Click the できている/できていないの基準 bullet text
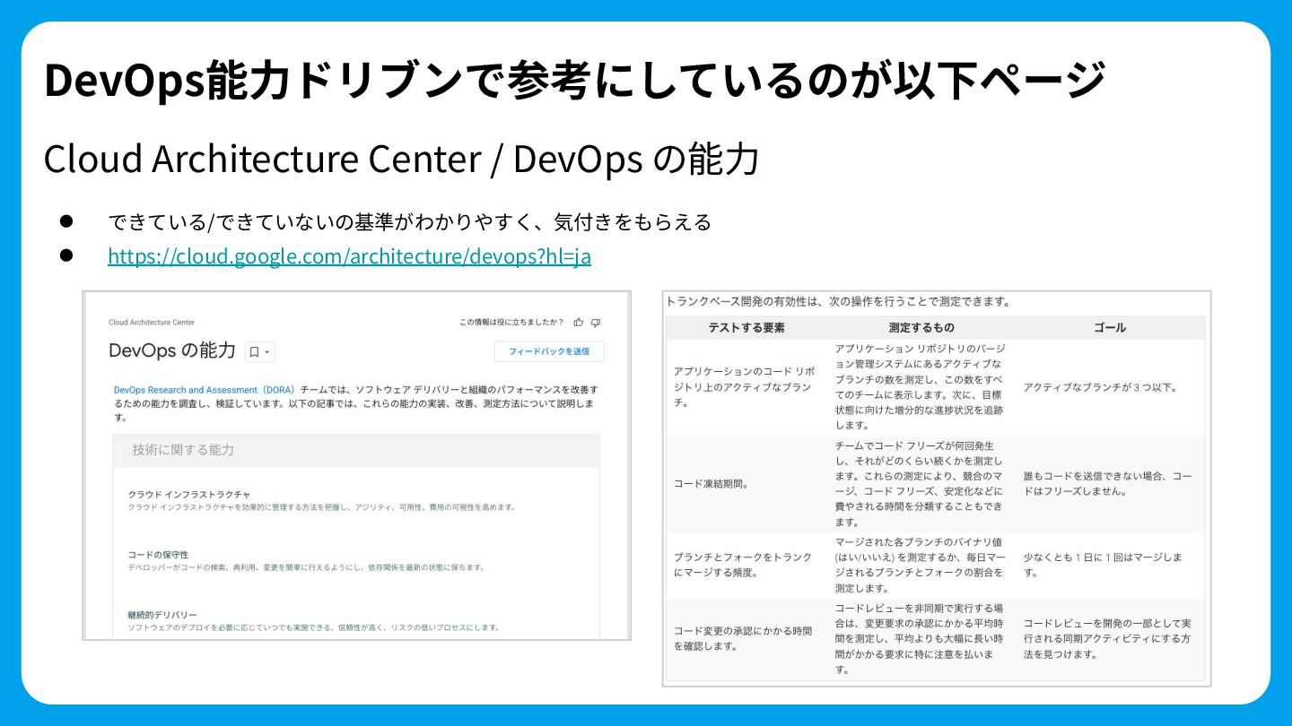This screenshot has width=1292, height=726. click(x=409, y=221)
